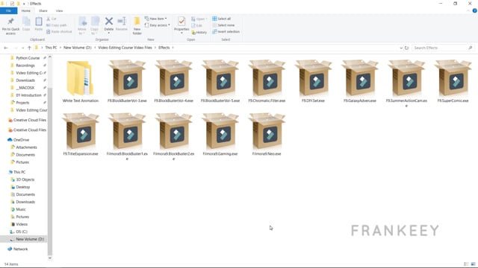Open recent locations dropdown arrow

(23, 48)
